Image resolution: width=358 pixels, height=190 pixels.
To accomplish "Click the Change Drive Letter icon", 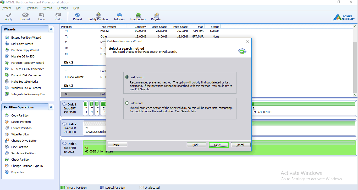I will coord(7,141).
